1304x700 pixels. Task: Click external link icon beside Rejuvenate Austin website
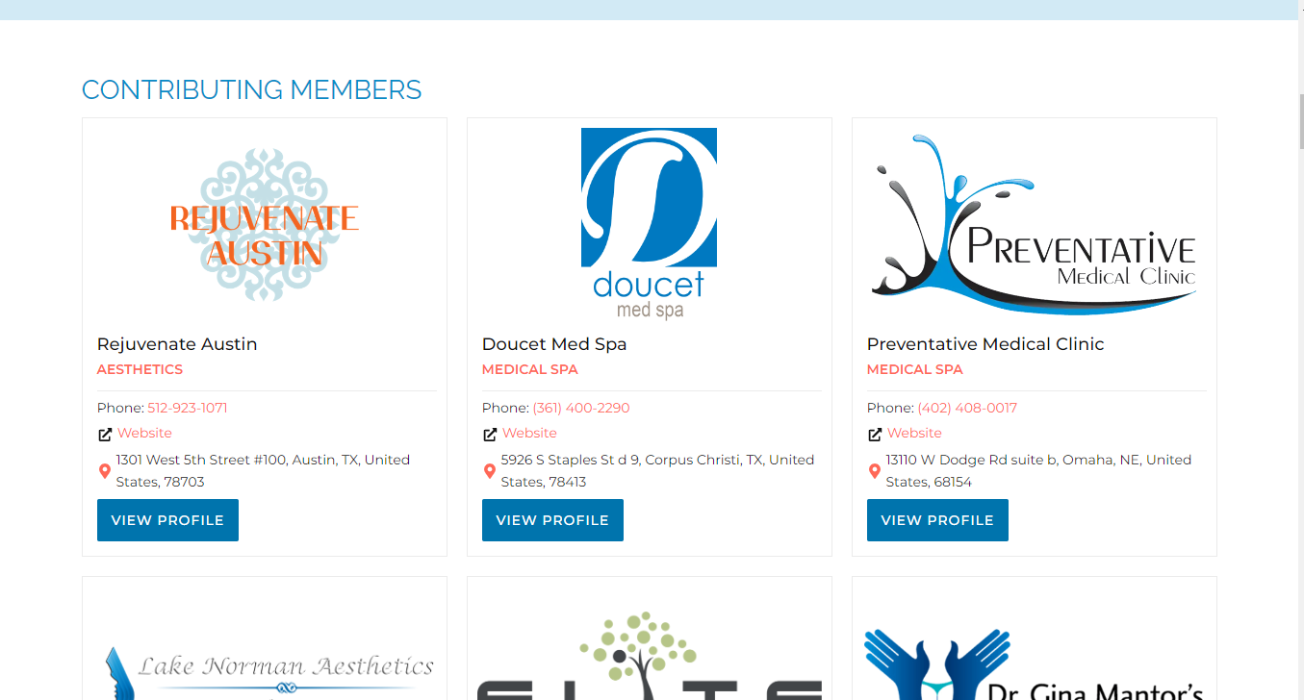click(x=105, y=435)
